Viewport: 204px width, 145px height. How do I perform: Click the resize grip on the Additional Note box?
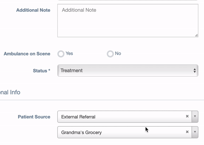(196, 35)
